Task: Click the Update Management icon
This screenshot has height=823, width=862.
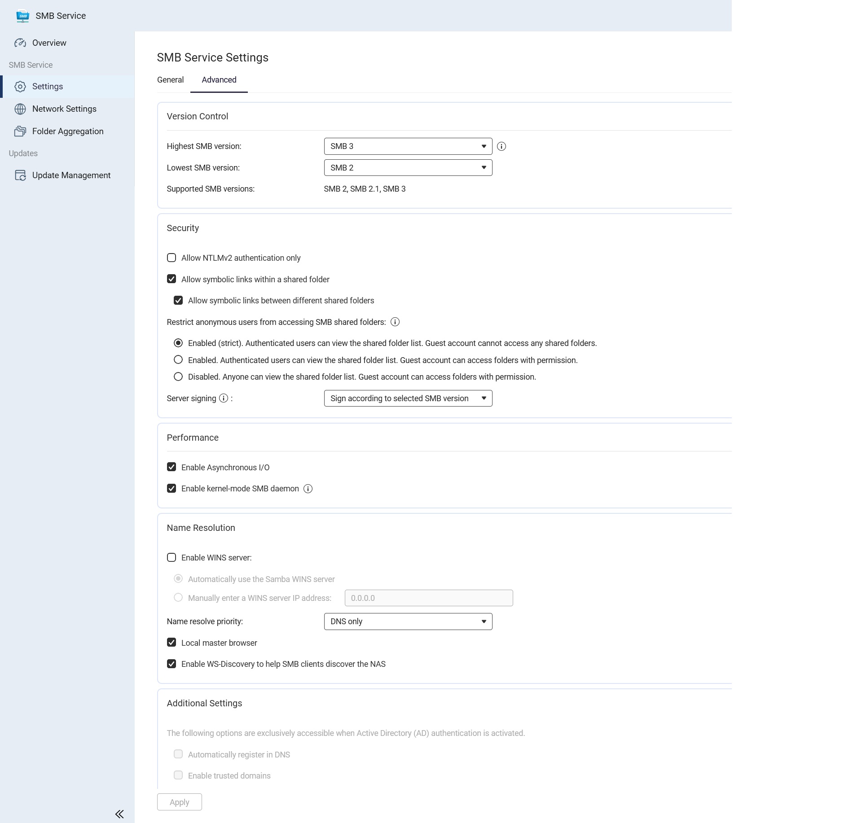Action: point(20,175)
